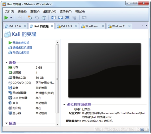The image size is (151, 134).
Task: Open the 文件(F) menu
Action: pyautogui.click(x=10, y=11)
